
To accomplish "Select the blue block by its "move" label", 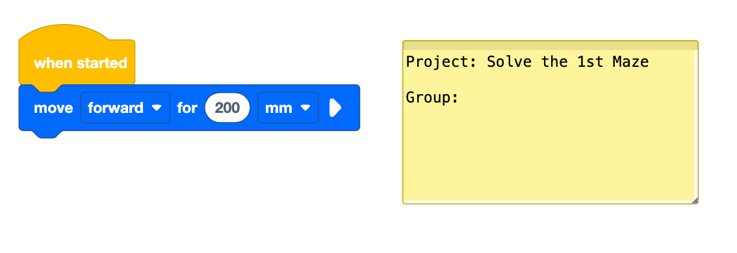I will (53, 108).
